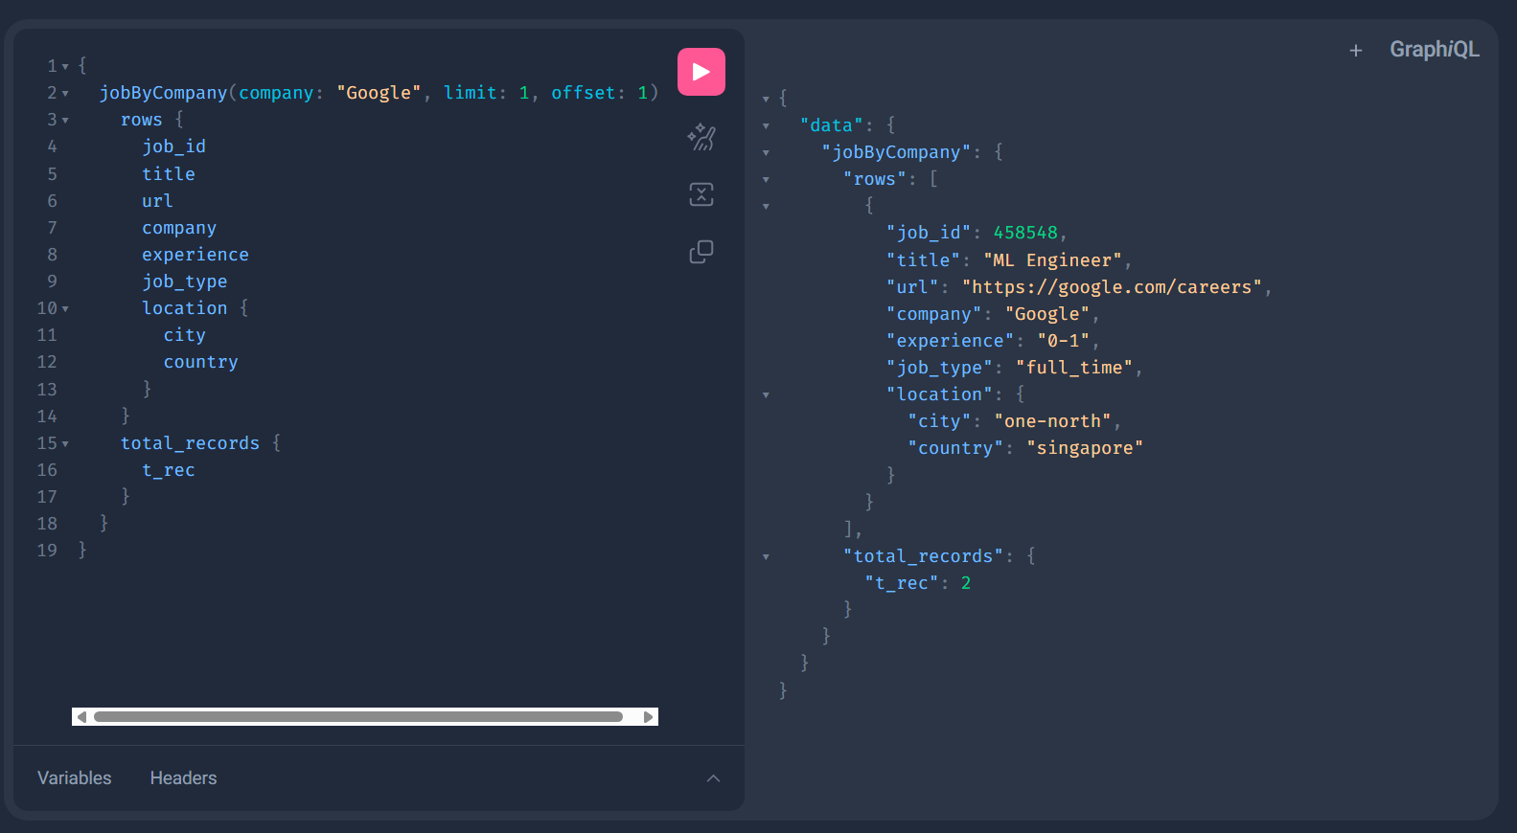Add a new tab with the plus icon
Screen dimensions: 1517x833
(1356, 51)
